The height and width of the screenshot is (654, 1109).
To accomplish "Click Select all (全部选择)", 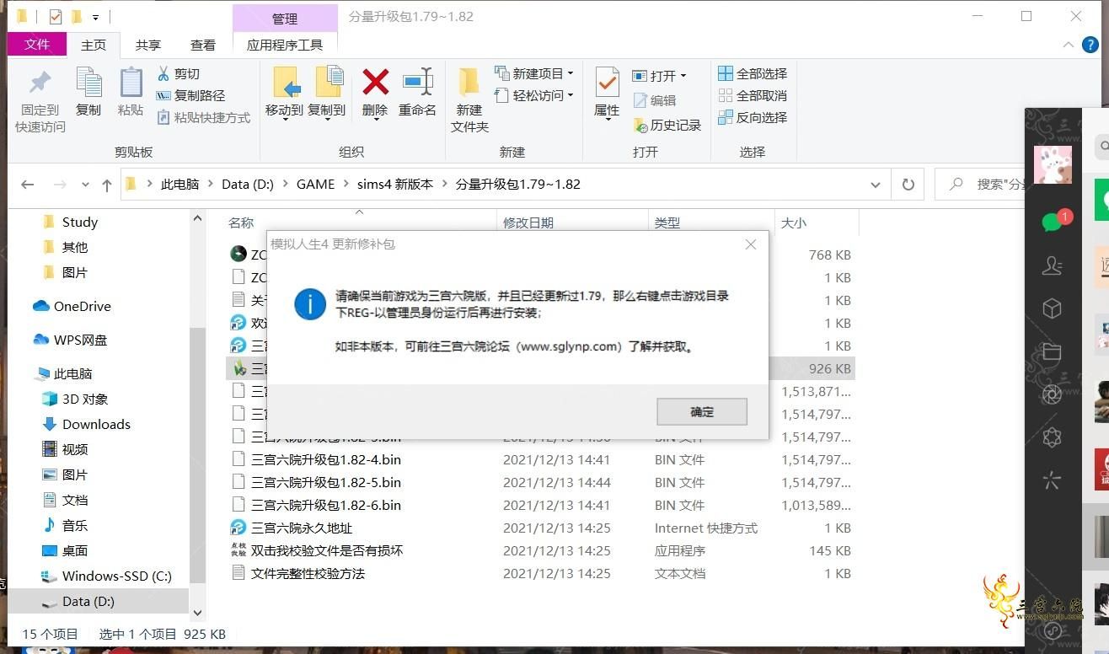I will pyautogui.click(x=753, y=74).
